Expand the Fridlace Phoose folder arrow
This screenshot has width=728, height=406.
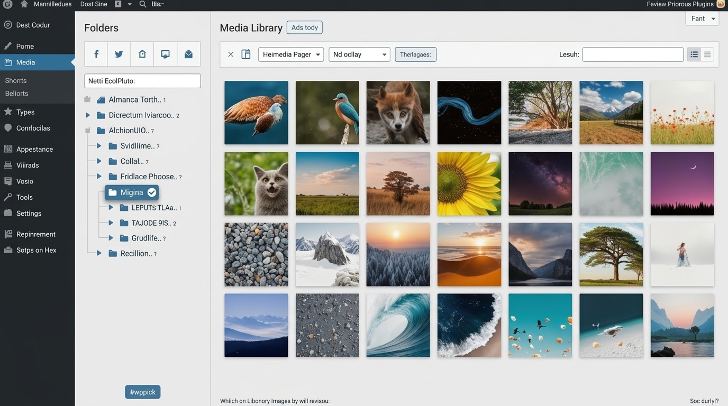(x=99, y=177)
